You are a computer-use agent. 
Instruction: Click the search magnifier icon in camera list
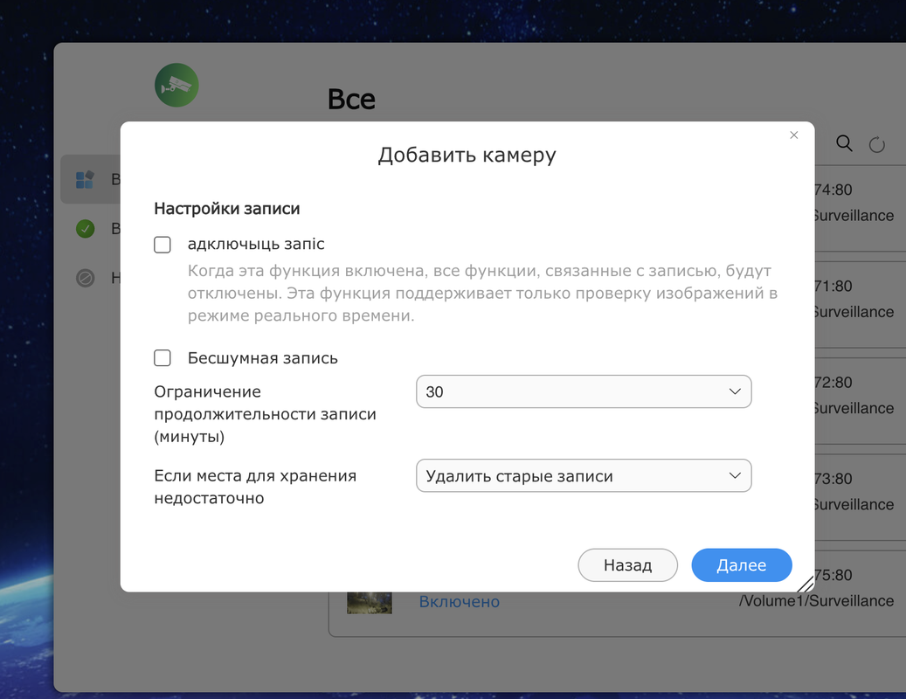pyautogui.click(x=844, y=143)
